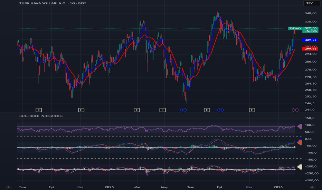The width and height of the screenshot is (322, 190).
Task: Click the TÜRK HAVA YOLLARI chart title
Action: click(53, 3)
